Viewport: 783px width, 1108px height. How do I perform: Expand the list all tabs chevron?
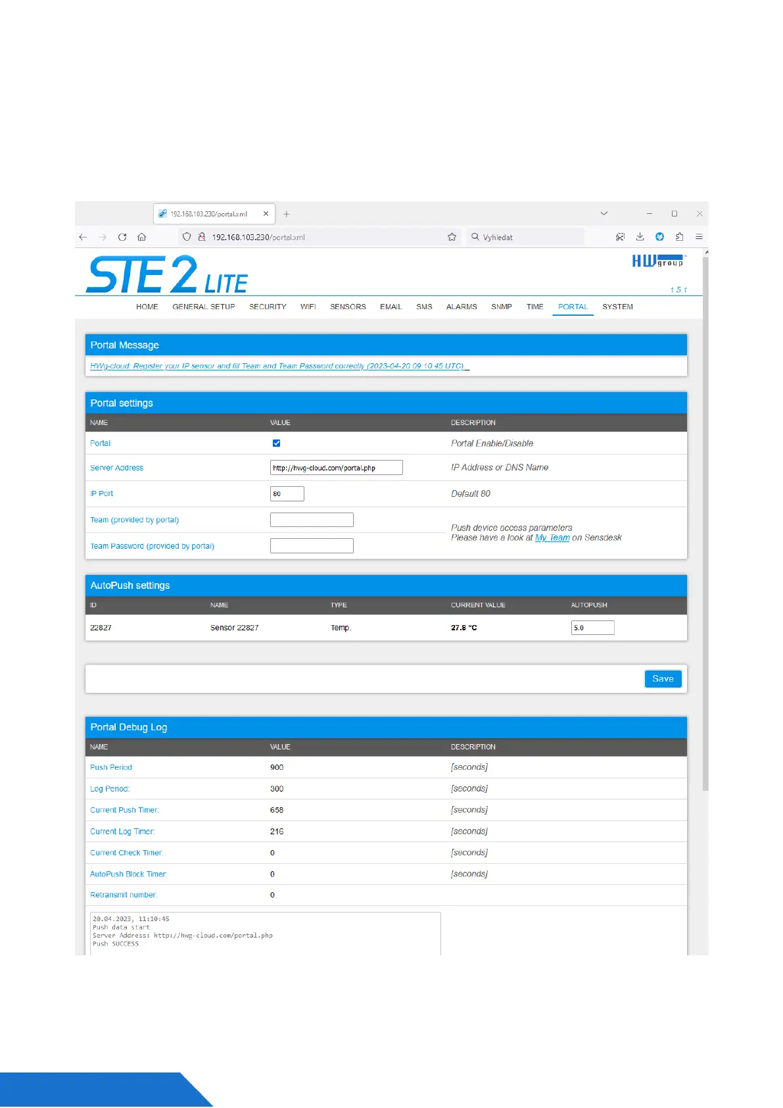pos(604,213)
